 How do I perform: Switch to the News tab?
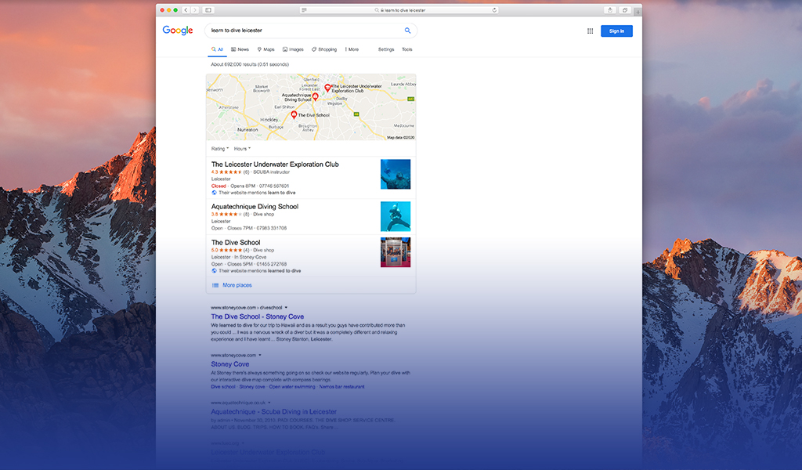pyautogui.click(x=240, y=49)
